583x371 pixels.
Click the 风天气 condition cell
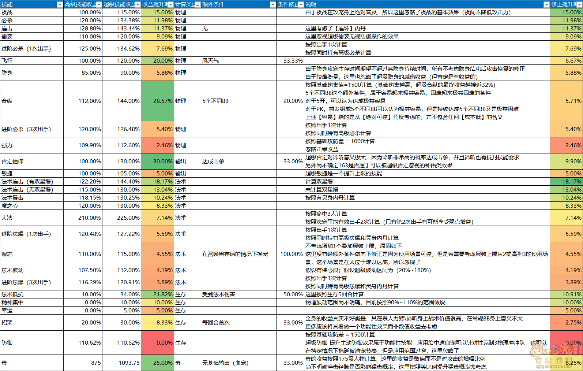click(x=238, y=61)
